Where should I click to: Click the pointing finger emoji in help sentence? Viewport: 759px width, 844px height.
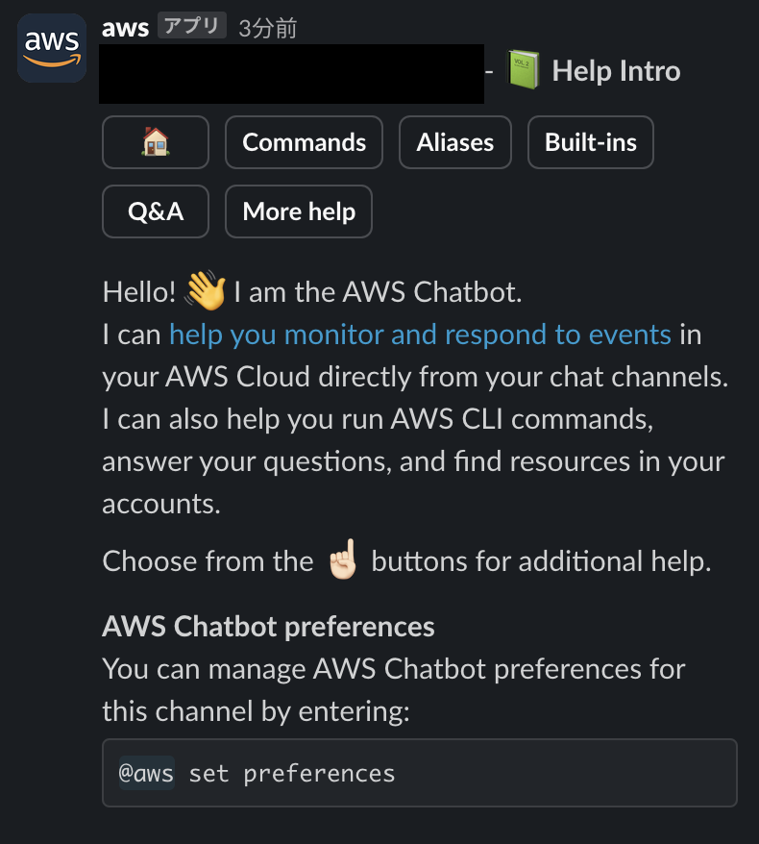pos(344,559)
